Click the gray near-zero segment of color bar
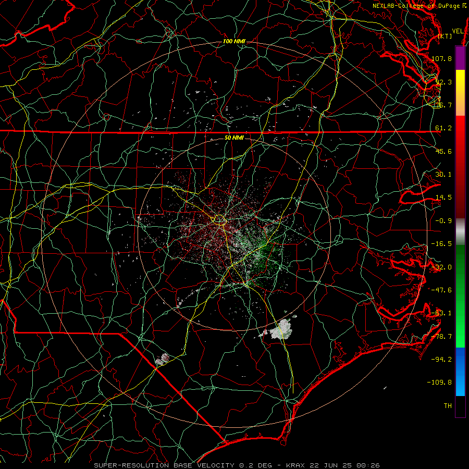469x469 pixels. coord(460,232)
